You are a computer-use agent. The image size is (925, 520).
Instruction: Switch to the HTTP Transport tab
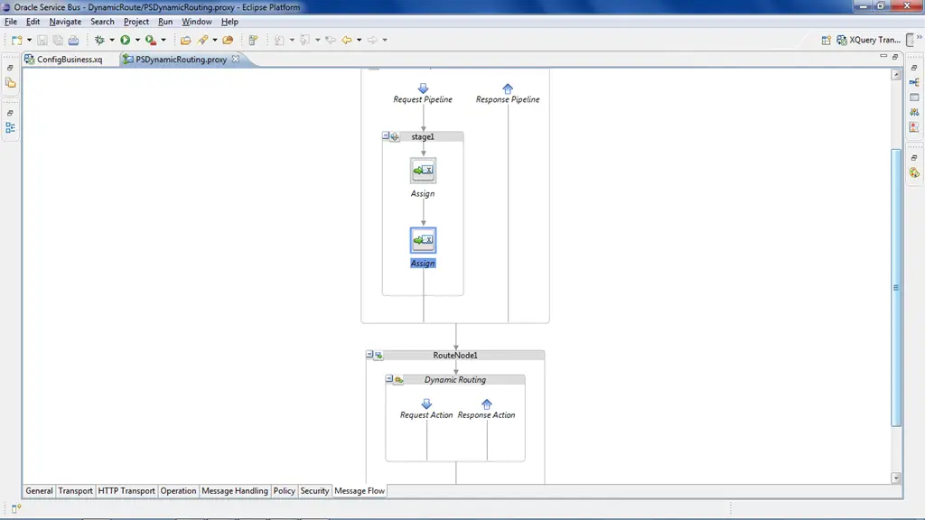(x=126, y=490)
